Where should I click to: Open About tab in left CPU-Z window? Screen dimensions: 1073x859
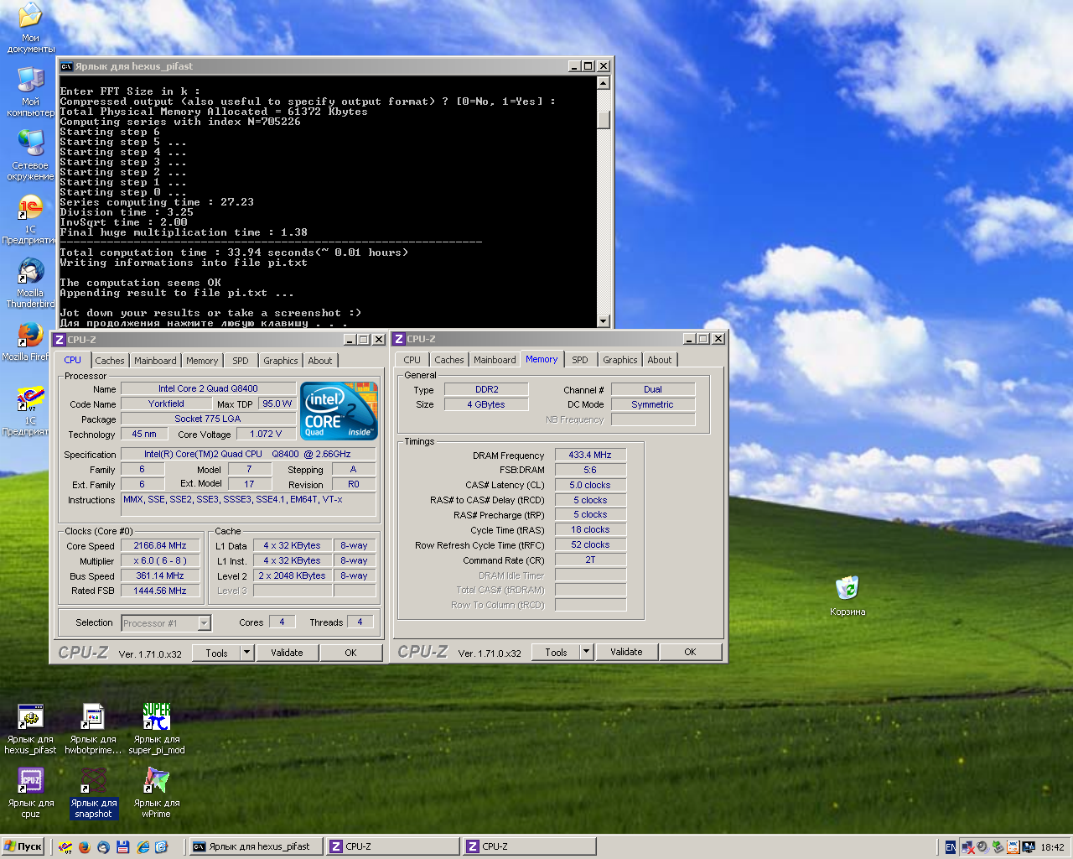(x=320, y=361)
